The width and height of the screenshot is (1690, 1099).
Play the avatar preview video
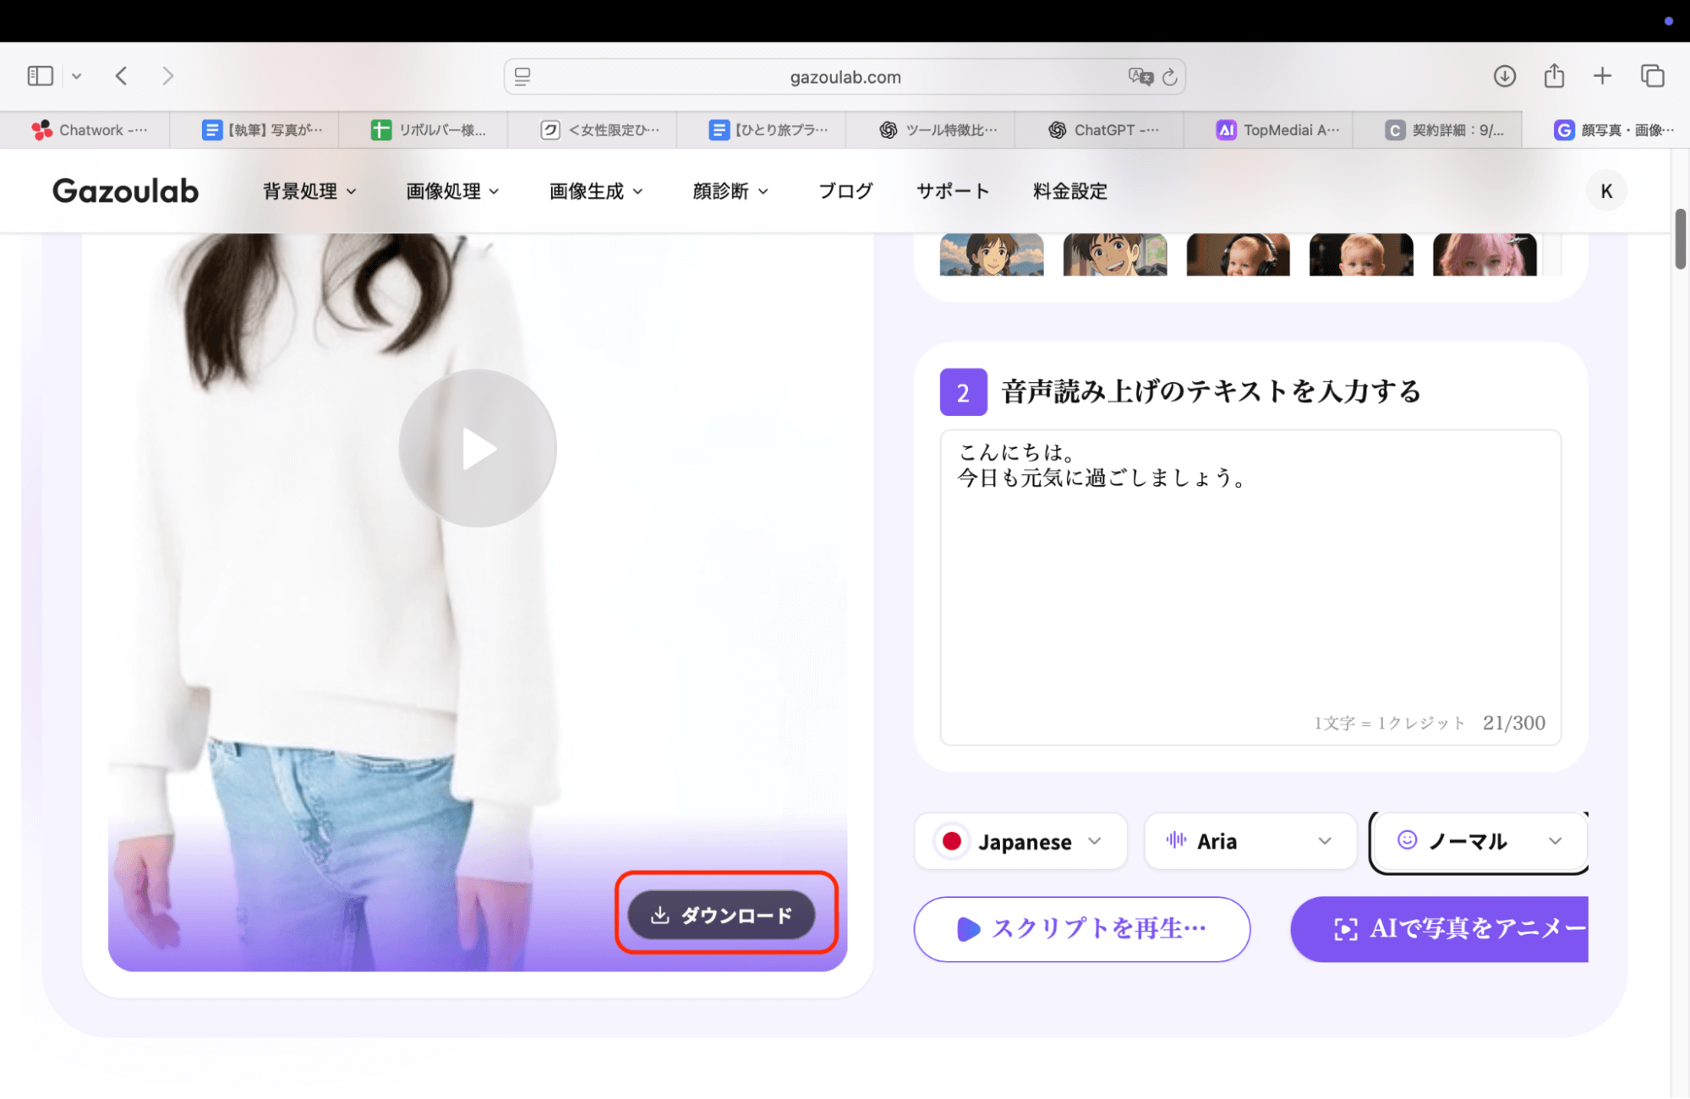(x=478, y=448)
